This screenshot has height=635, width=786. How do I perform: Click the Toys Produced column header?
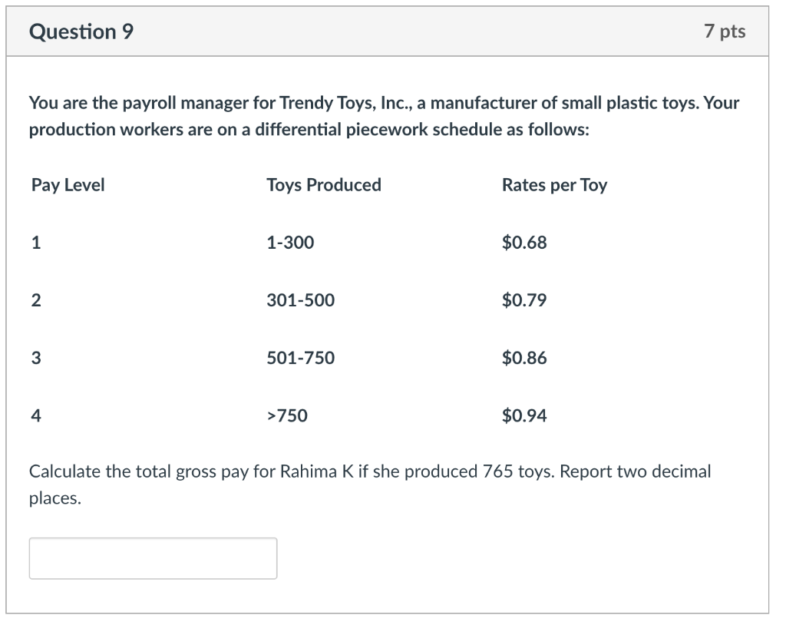323,185
